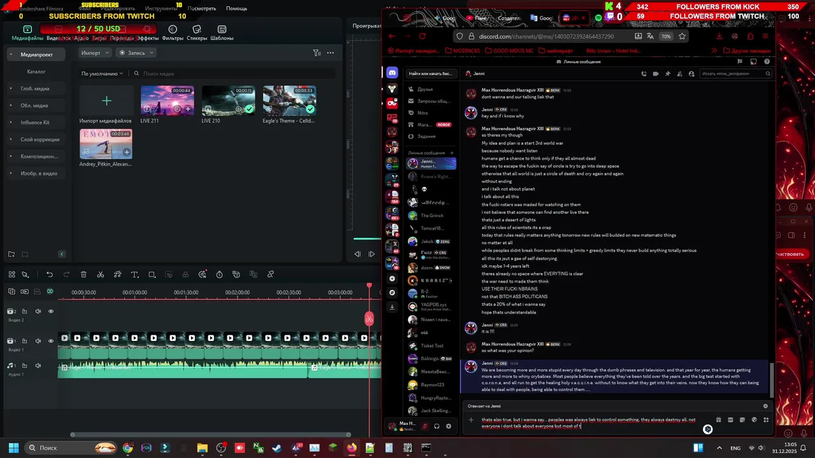Open the Filters tab icon in Filmora

tap(173, 29)
